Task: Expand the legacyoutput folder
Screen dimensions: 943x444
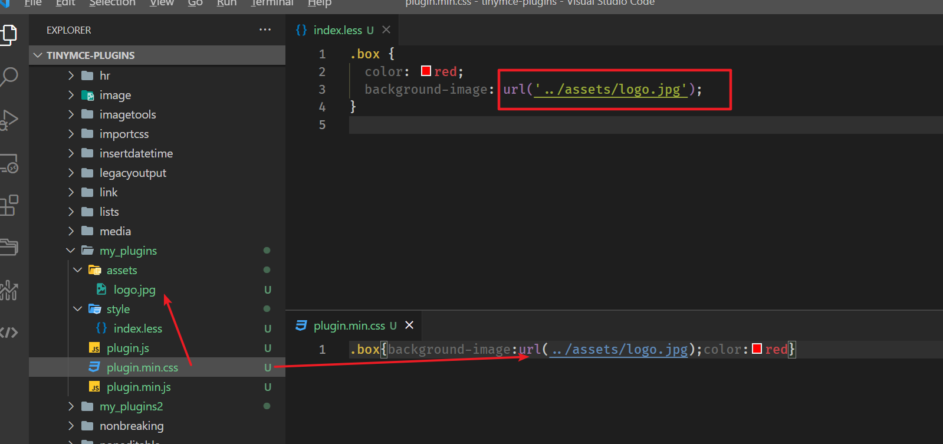Action: tap(71, 173)
